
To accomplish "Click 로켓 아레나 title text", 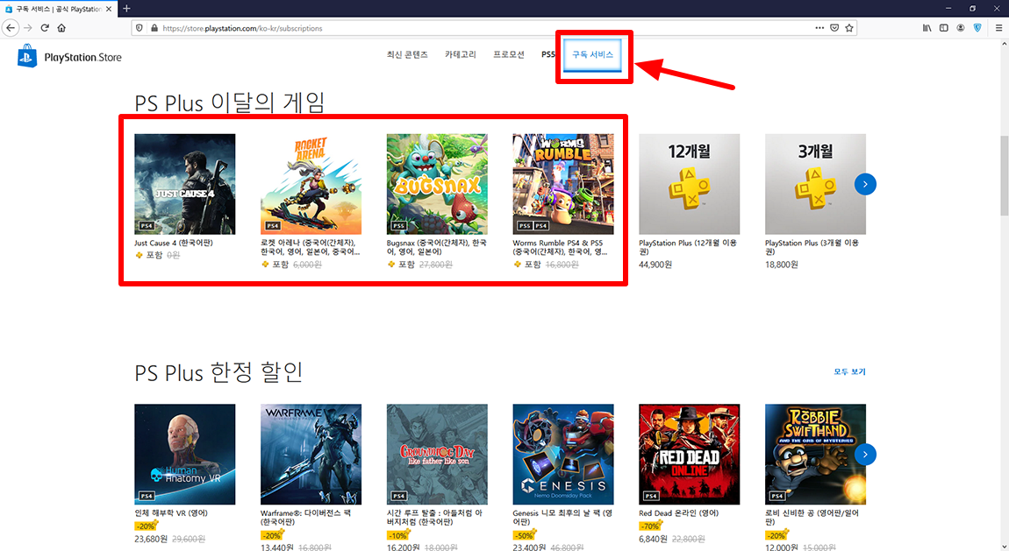I will (x=311, y=247).
